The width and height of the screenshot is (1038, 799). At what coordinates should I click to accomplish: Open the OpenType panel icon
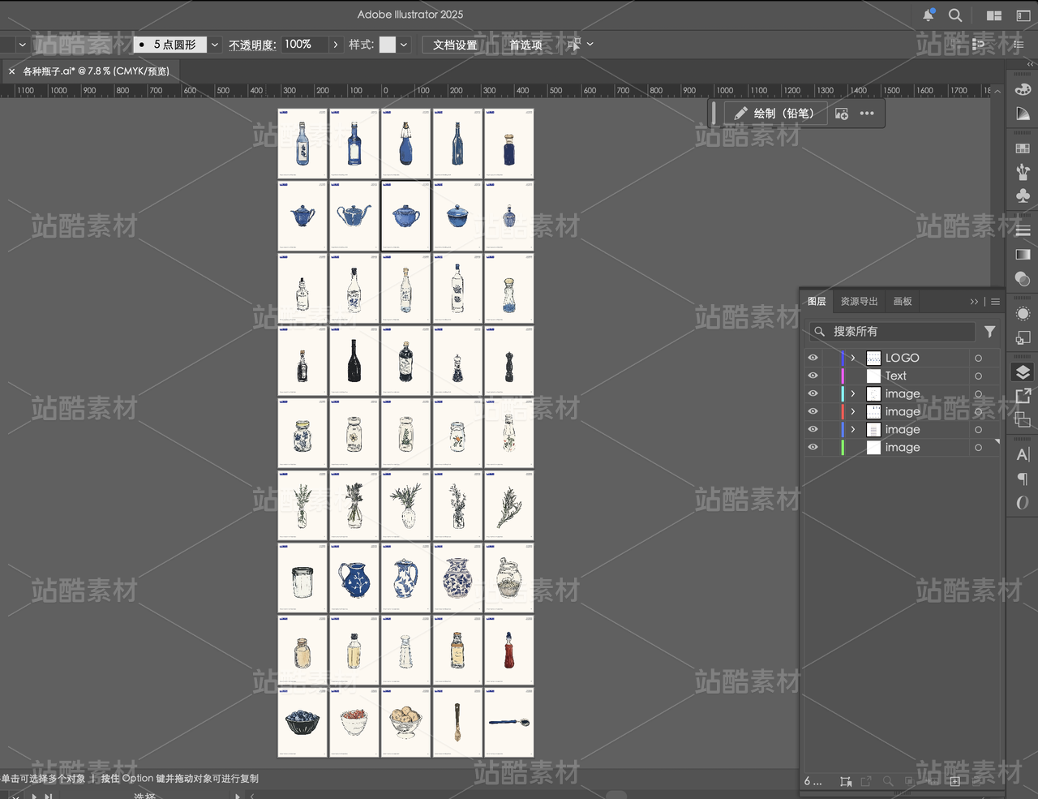(x=1023, y=503)
